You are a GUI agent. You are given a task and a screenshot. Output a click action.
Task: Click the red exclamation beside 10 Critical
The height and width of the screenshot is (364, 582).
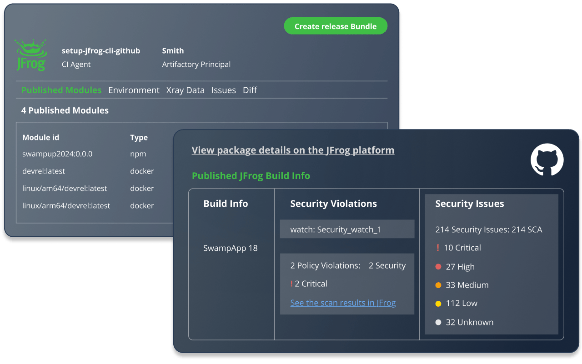point(438,248)
